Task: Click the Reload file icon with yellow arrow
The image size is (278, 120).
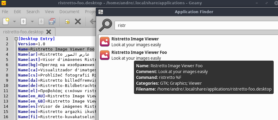Action: pyautogui.click(x=67, y=22)
